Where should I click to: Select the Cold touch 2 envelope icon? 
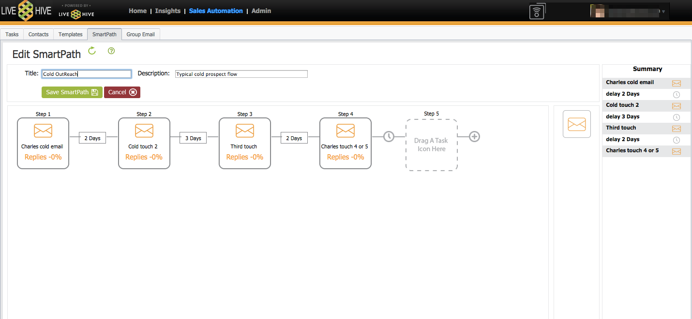144,130
